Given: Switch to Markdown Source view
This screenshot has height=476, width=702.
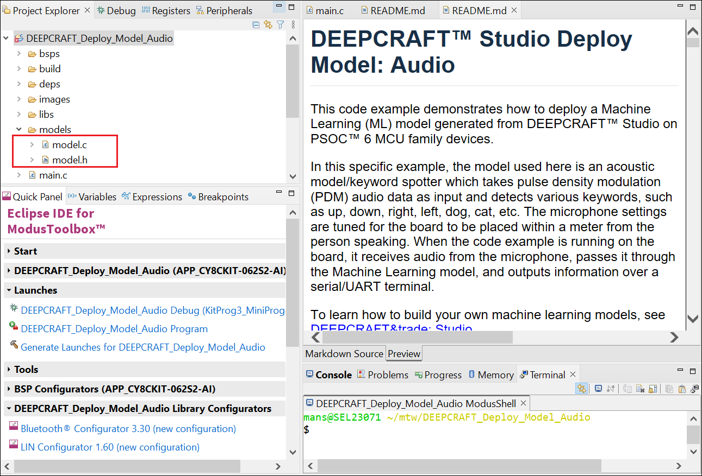Looking at the screenshot, I should [344, 353].
